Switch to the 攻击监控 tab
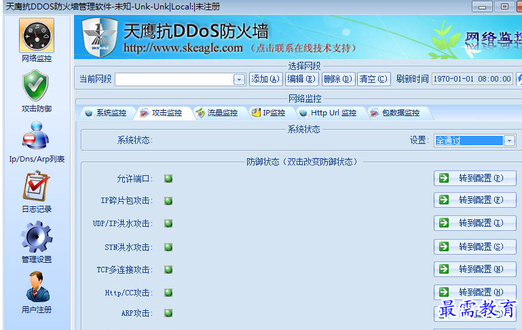This screenshot has width=522, height=330. click(162, 113)
